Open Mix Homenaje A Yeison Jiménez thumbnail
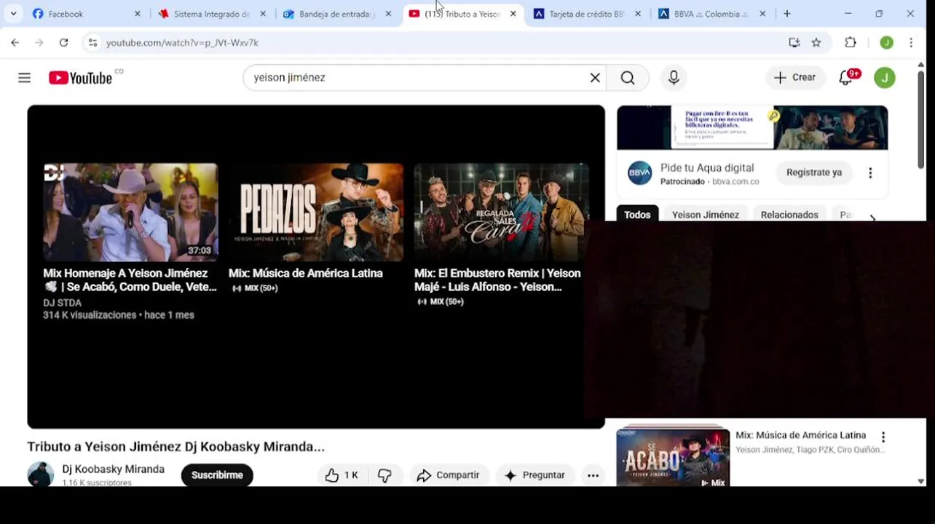 130,212
